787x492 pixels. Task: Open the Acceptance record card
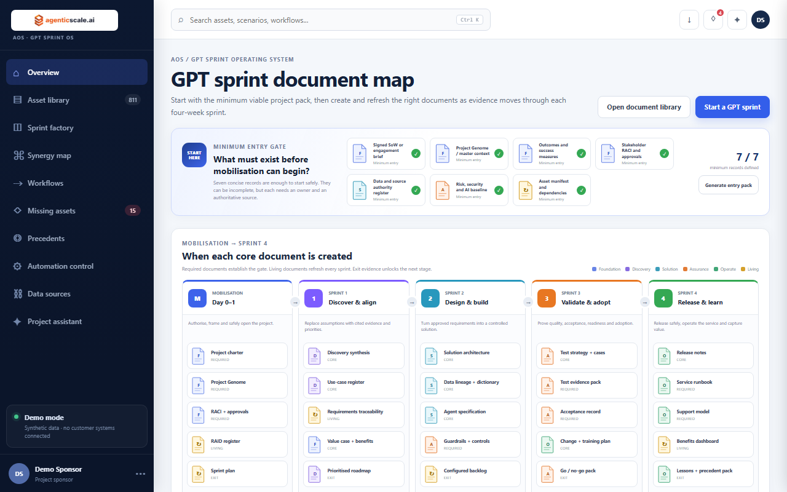pyautogui.click(x=587, y=415)
